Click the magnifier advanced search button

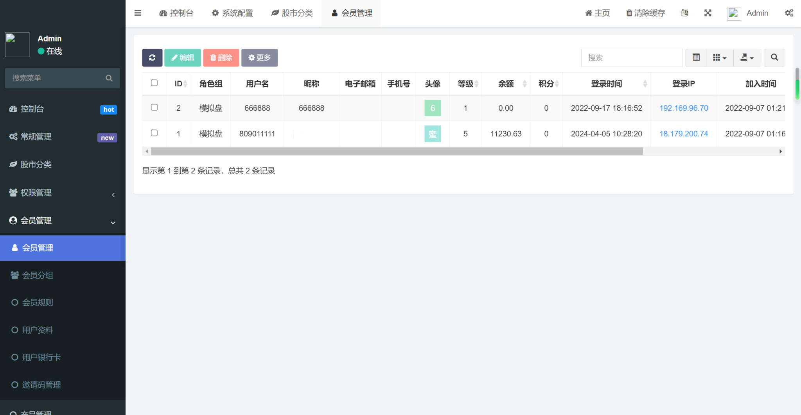click(774, 57)
